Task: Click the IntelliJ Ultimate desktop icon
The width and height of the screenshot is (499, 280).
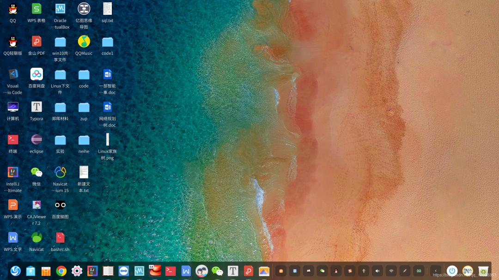Action: pyautogui.click(x=13, y=173)
